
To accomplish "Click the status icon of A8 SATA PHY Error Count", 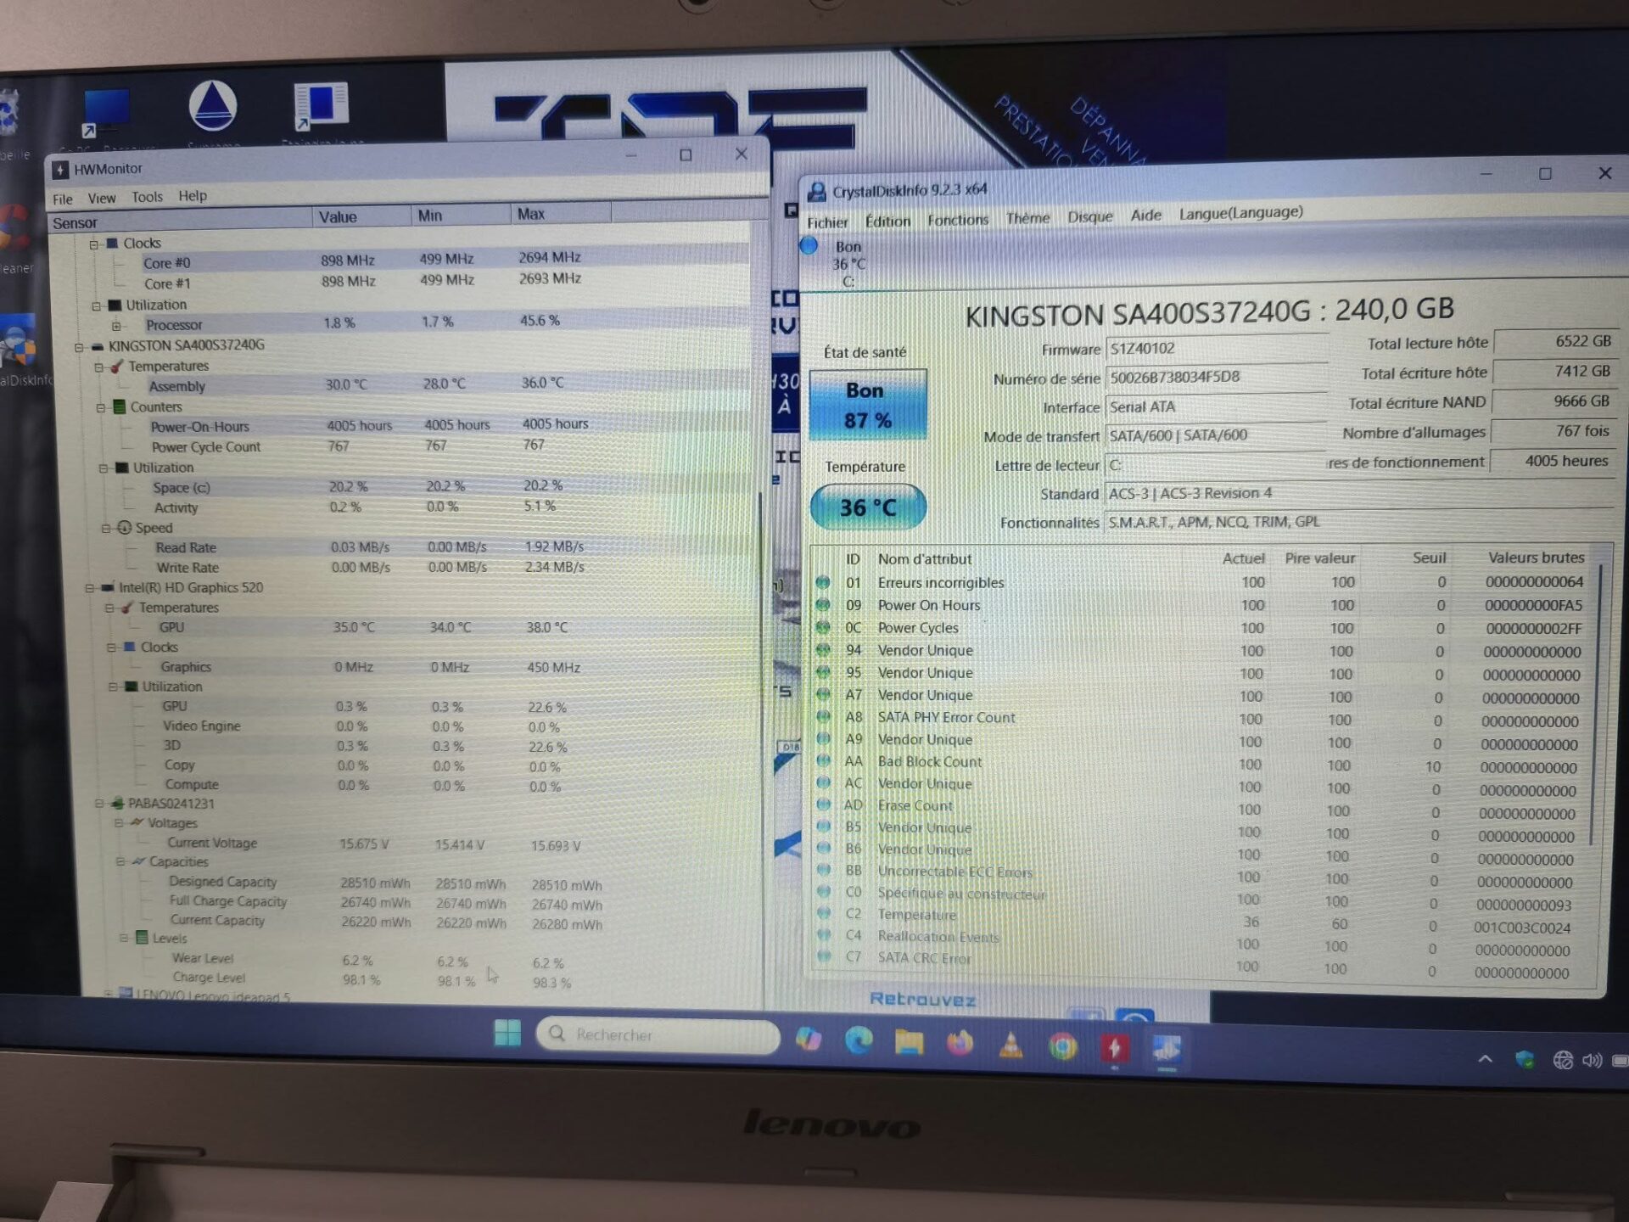I will [822, 717].
